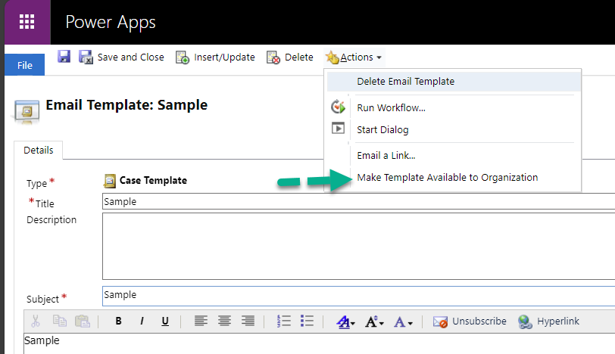Click the Unsubscribe button

(470, 321)
